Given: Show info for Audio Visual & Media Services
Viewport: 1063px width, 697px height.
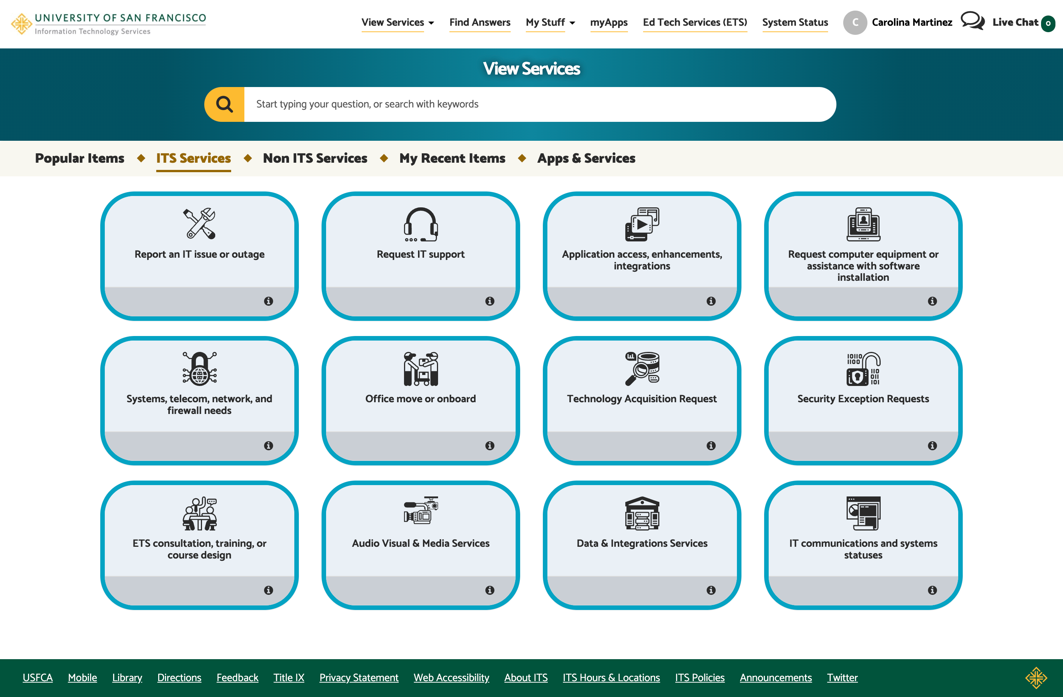Looking at the screenshot, I should (490, 590).
